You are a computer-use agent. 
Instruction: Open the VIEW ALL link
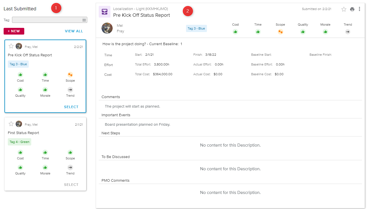point(74,31)
